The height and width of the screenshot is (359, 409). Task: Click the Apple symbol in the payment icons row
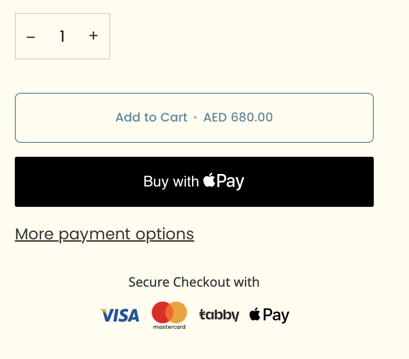[x=255, y=314]
